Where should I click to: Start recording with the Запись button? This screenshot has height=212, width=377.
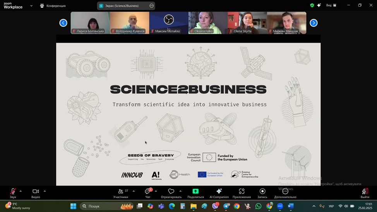point(262,193)
